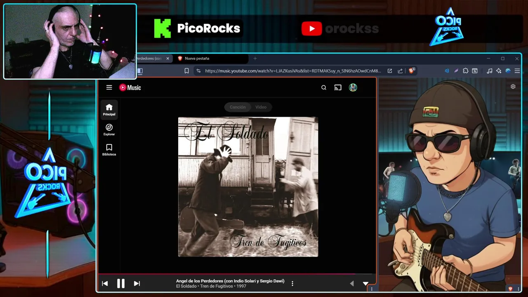Open the three-dot menu below the player arrow
Viewport: 528px width, 297px height.
pyautogui.click(x=371, y=289)
